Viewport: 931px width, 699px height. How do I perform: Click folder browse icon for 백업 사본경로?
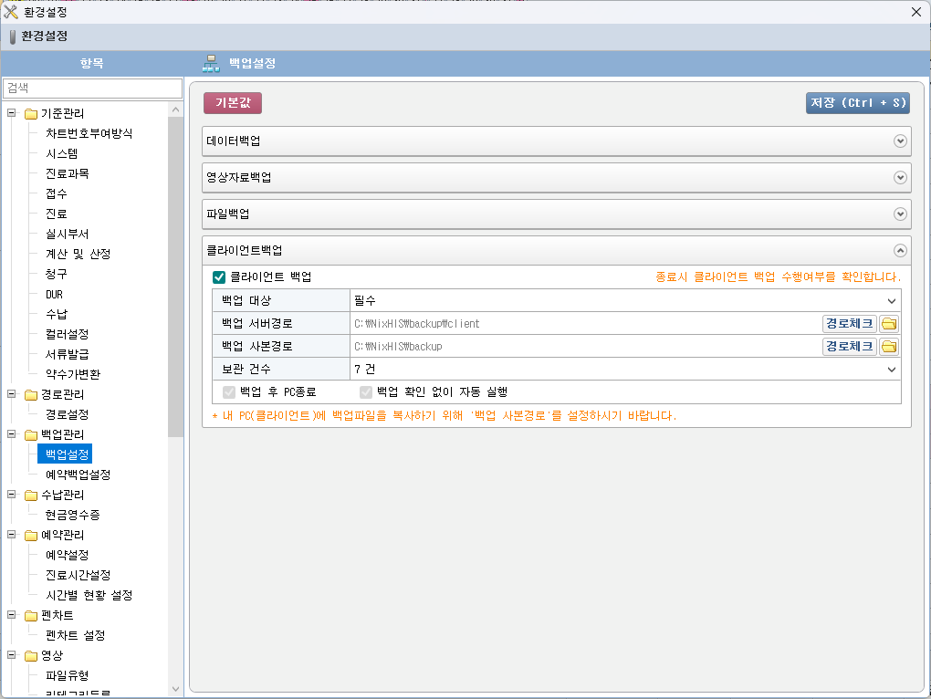pos(889,346)
